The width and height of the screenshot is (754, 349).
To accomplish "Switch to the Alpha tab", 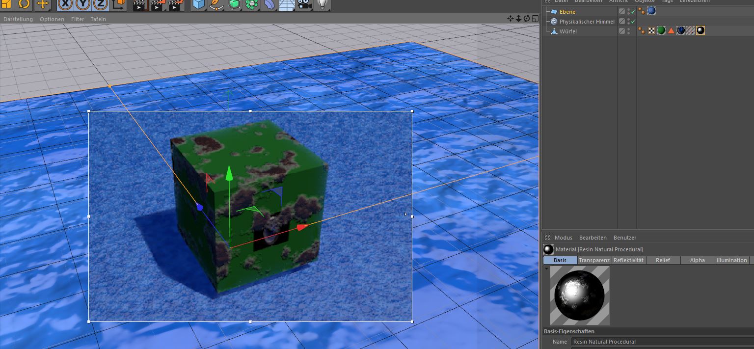I will pos(698,260).
